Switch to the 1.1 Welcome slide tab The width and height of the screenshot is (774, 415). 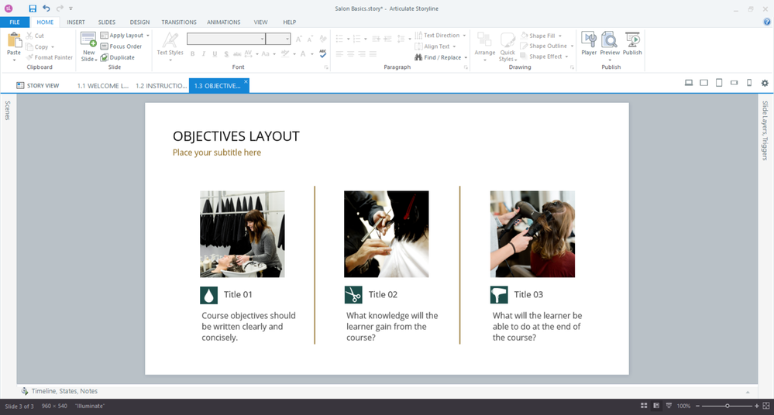coord(102,86)
